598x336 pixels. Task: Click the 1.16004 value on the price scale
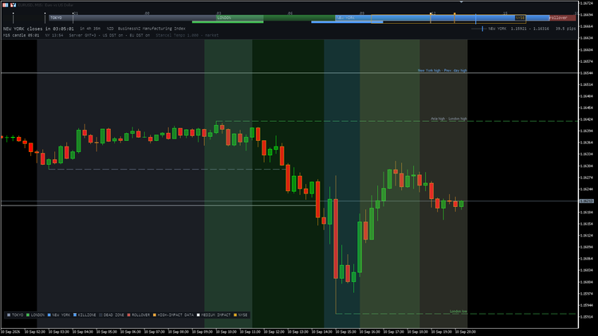click(587, 283)
